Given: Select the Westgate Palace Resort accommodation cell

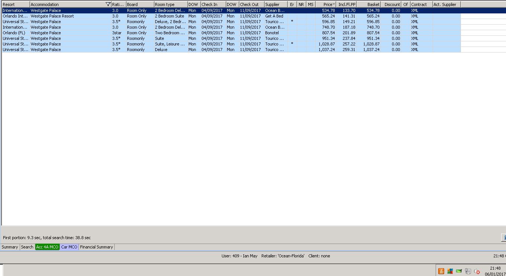Looking at the screenshot, I should [x=71, y=16].
